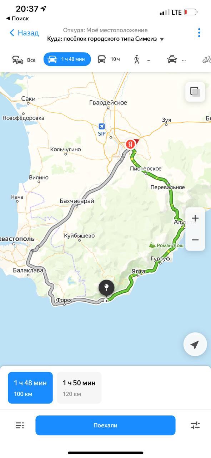This screenshot has height=458, width=211.
Task: Tap the my location arrow icon
Action: 195,345
